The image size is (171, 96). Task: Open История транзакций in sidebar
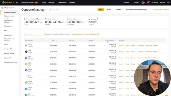(11, 63)
